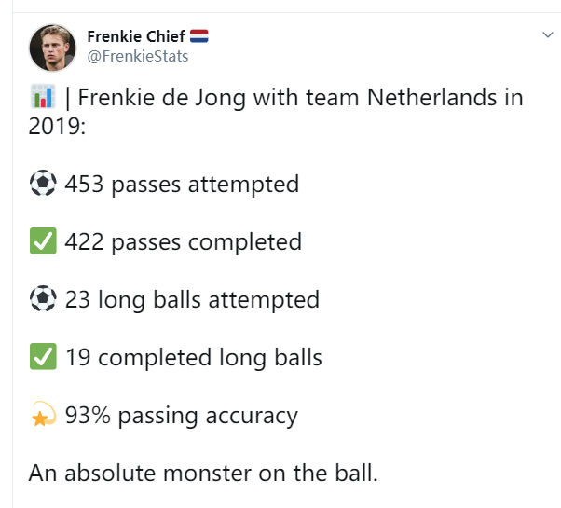Expand the tweet options chevron menu

548,34
